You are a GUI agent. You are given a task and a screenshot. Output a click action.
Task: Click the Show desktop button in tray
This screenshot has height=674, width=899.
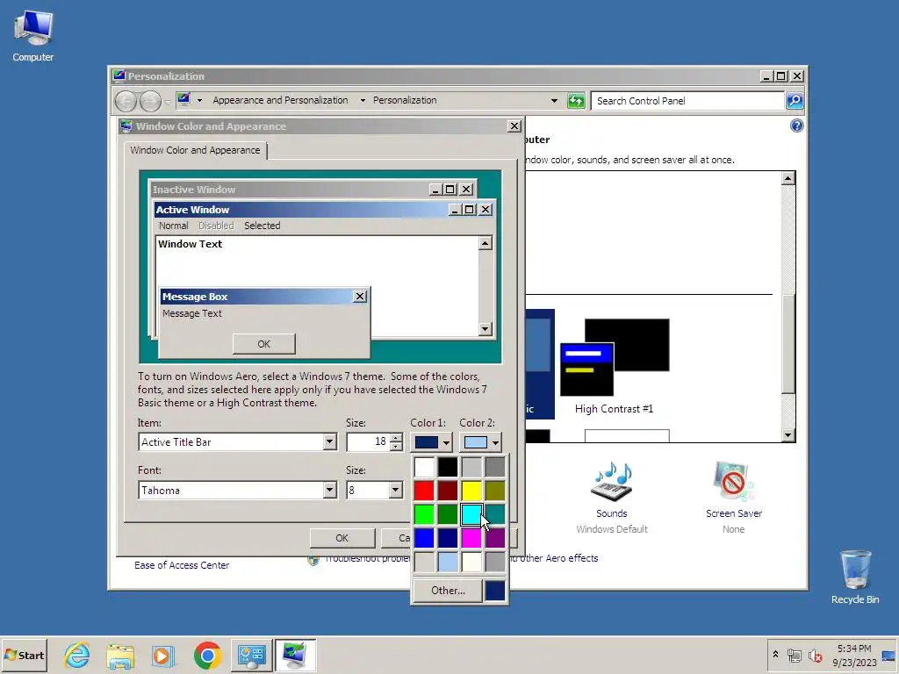click(x=889, y=655)
